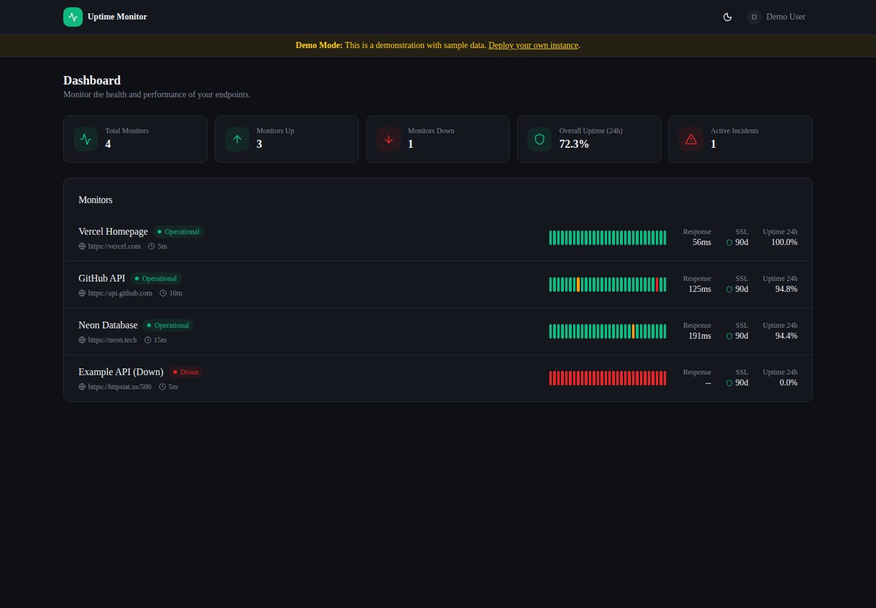The image size is (876, 608).
Task: Click the globe icon beside https://api.github.com
Action: pos(82,293)
